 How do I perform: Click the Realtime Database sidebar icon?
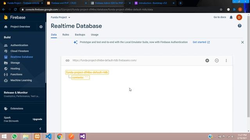click(x=6, y=57)
